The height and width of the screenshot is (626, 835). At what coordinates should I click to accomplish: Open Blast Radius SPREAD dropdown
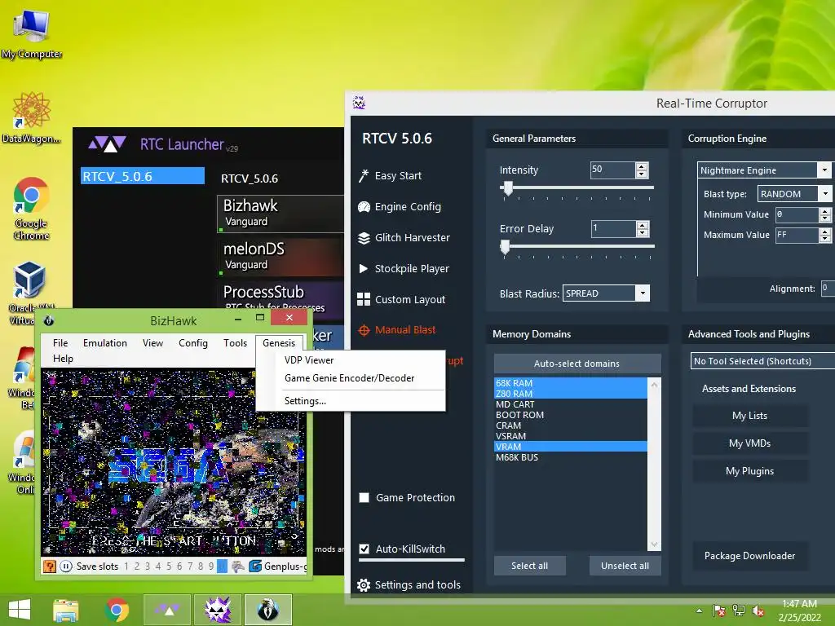(x=643, y=293)
